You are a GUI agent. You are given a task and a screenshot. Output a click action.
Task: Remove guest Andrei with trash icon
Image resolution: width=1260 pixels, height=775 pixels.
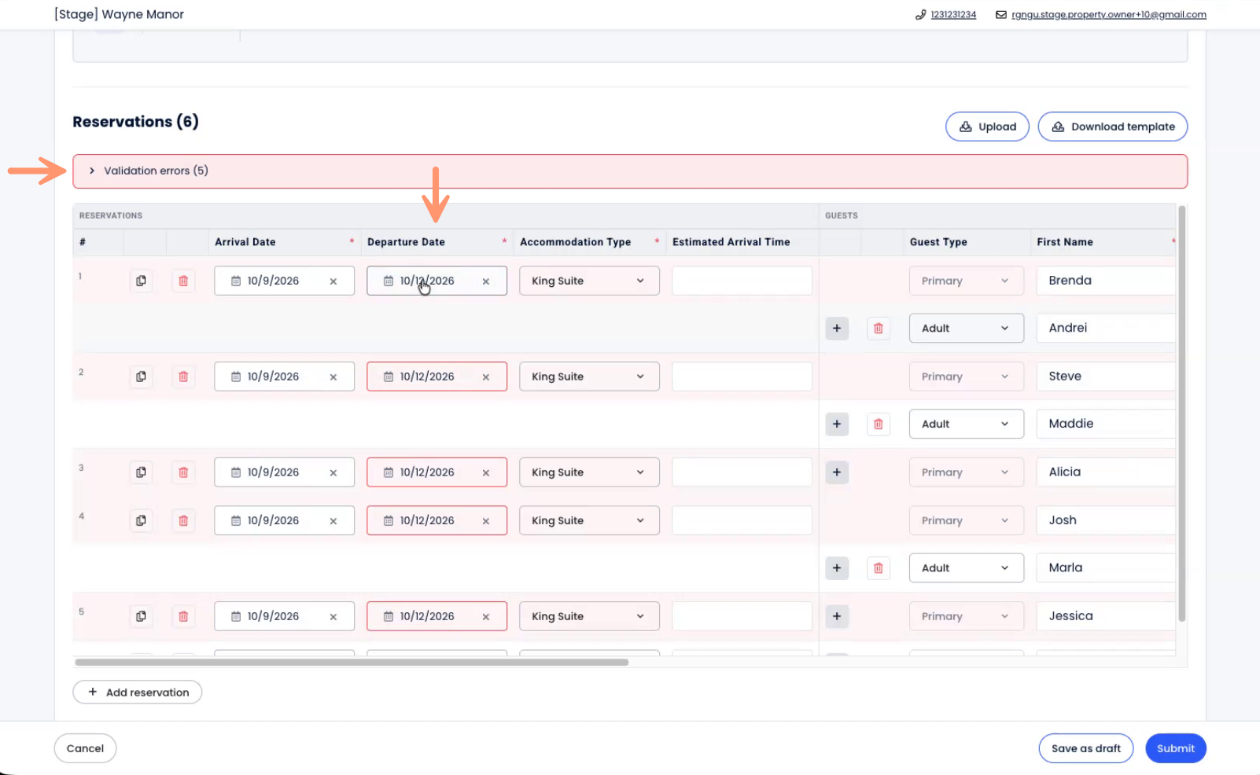879,329
